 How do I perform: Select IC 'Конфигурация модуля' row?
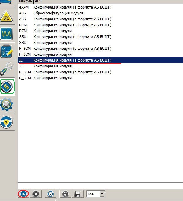pos(100,66)
